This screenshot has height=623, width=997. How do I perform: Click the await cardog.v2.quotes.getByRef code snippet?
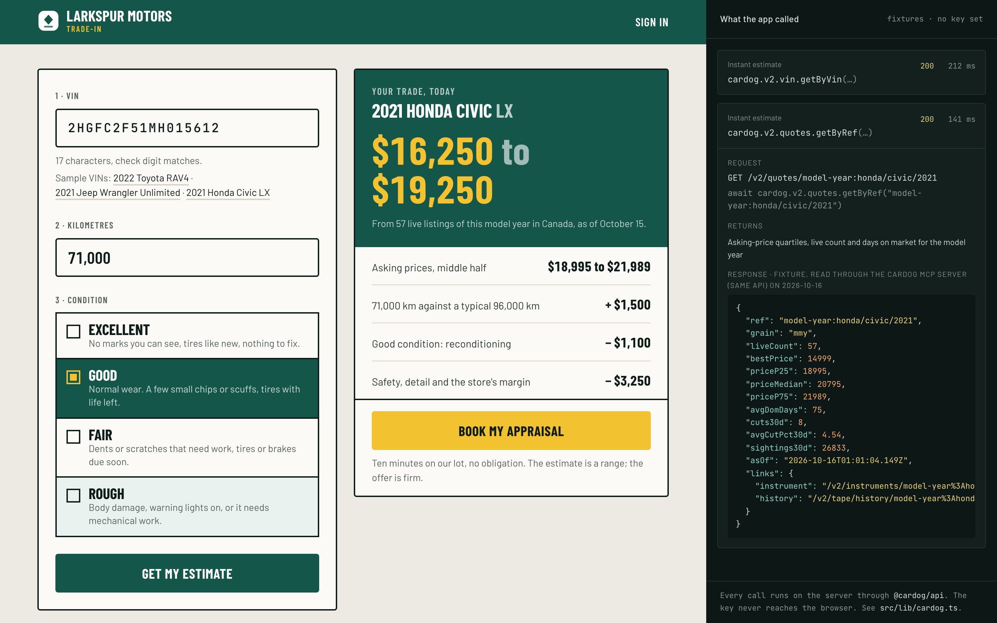(824, 199)
